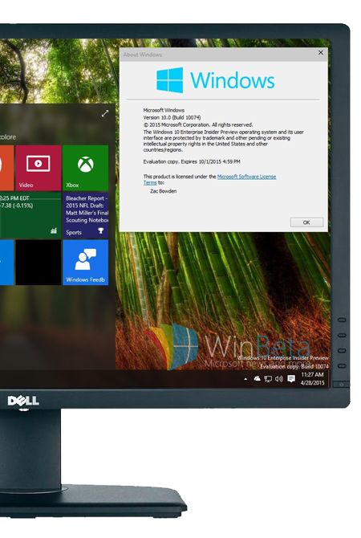Open Sports tile with Bleacher Report headline
The width and height of the screenshot is (361, 538).
85,215
